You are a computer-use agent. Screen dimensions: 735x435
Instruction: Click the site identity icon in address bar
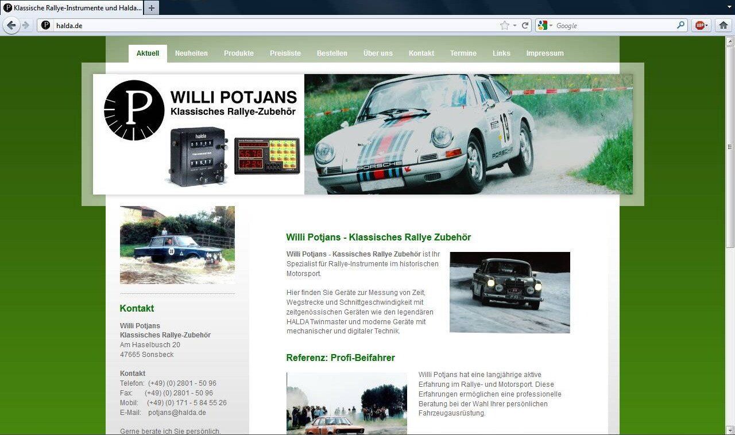(x=46, y=25)
